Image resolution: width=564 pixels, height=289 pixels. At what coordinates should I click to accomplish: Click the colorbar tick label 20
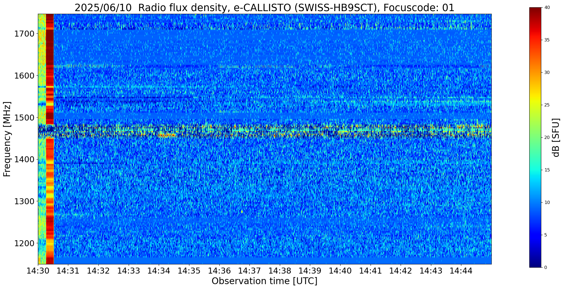[x=547, y=138]
